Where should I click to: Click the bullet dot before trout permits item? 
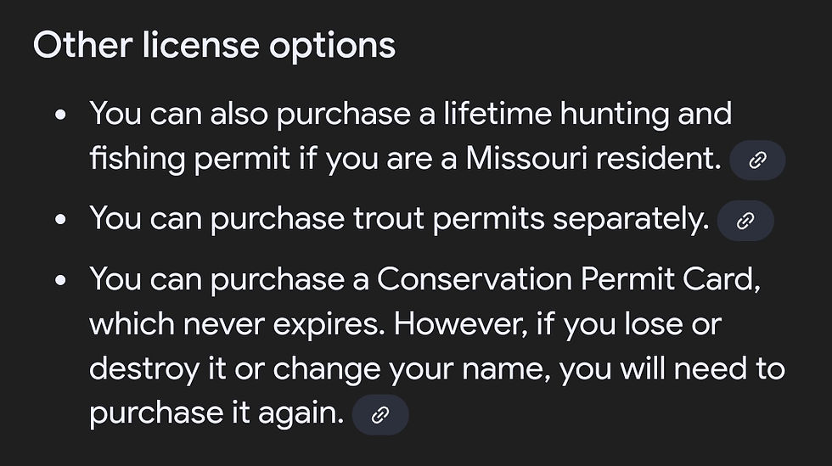click(59, 220)
